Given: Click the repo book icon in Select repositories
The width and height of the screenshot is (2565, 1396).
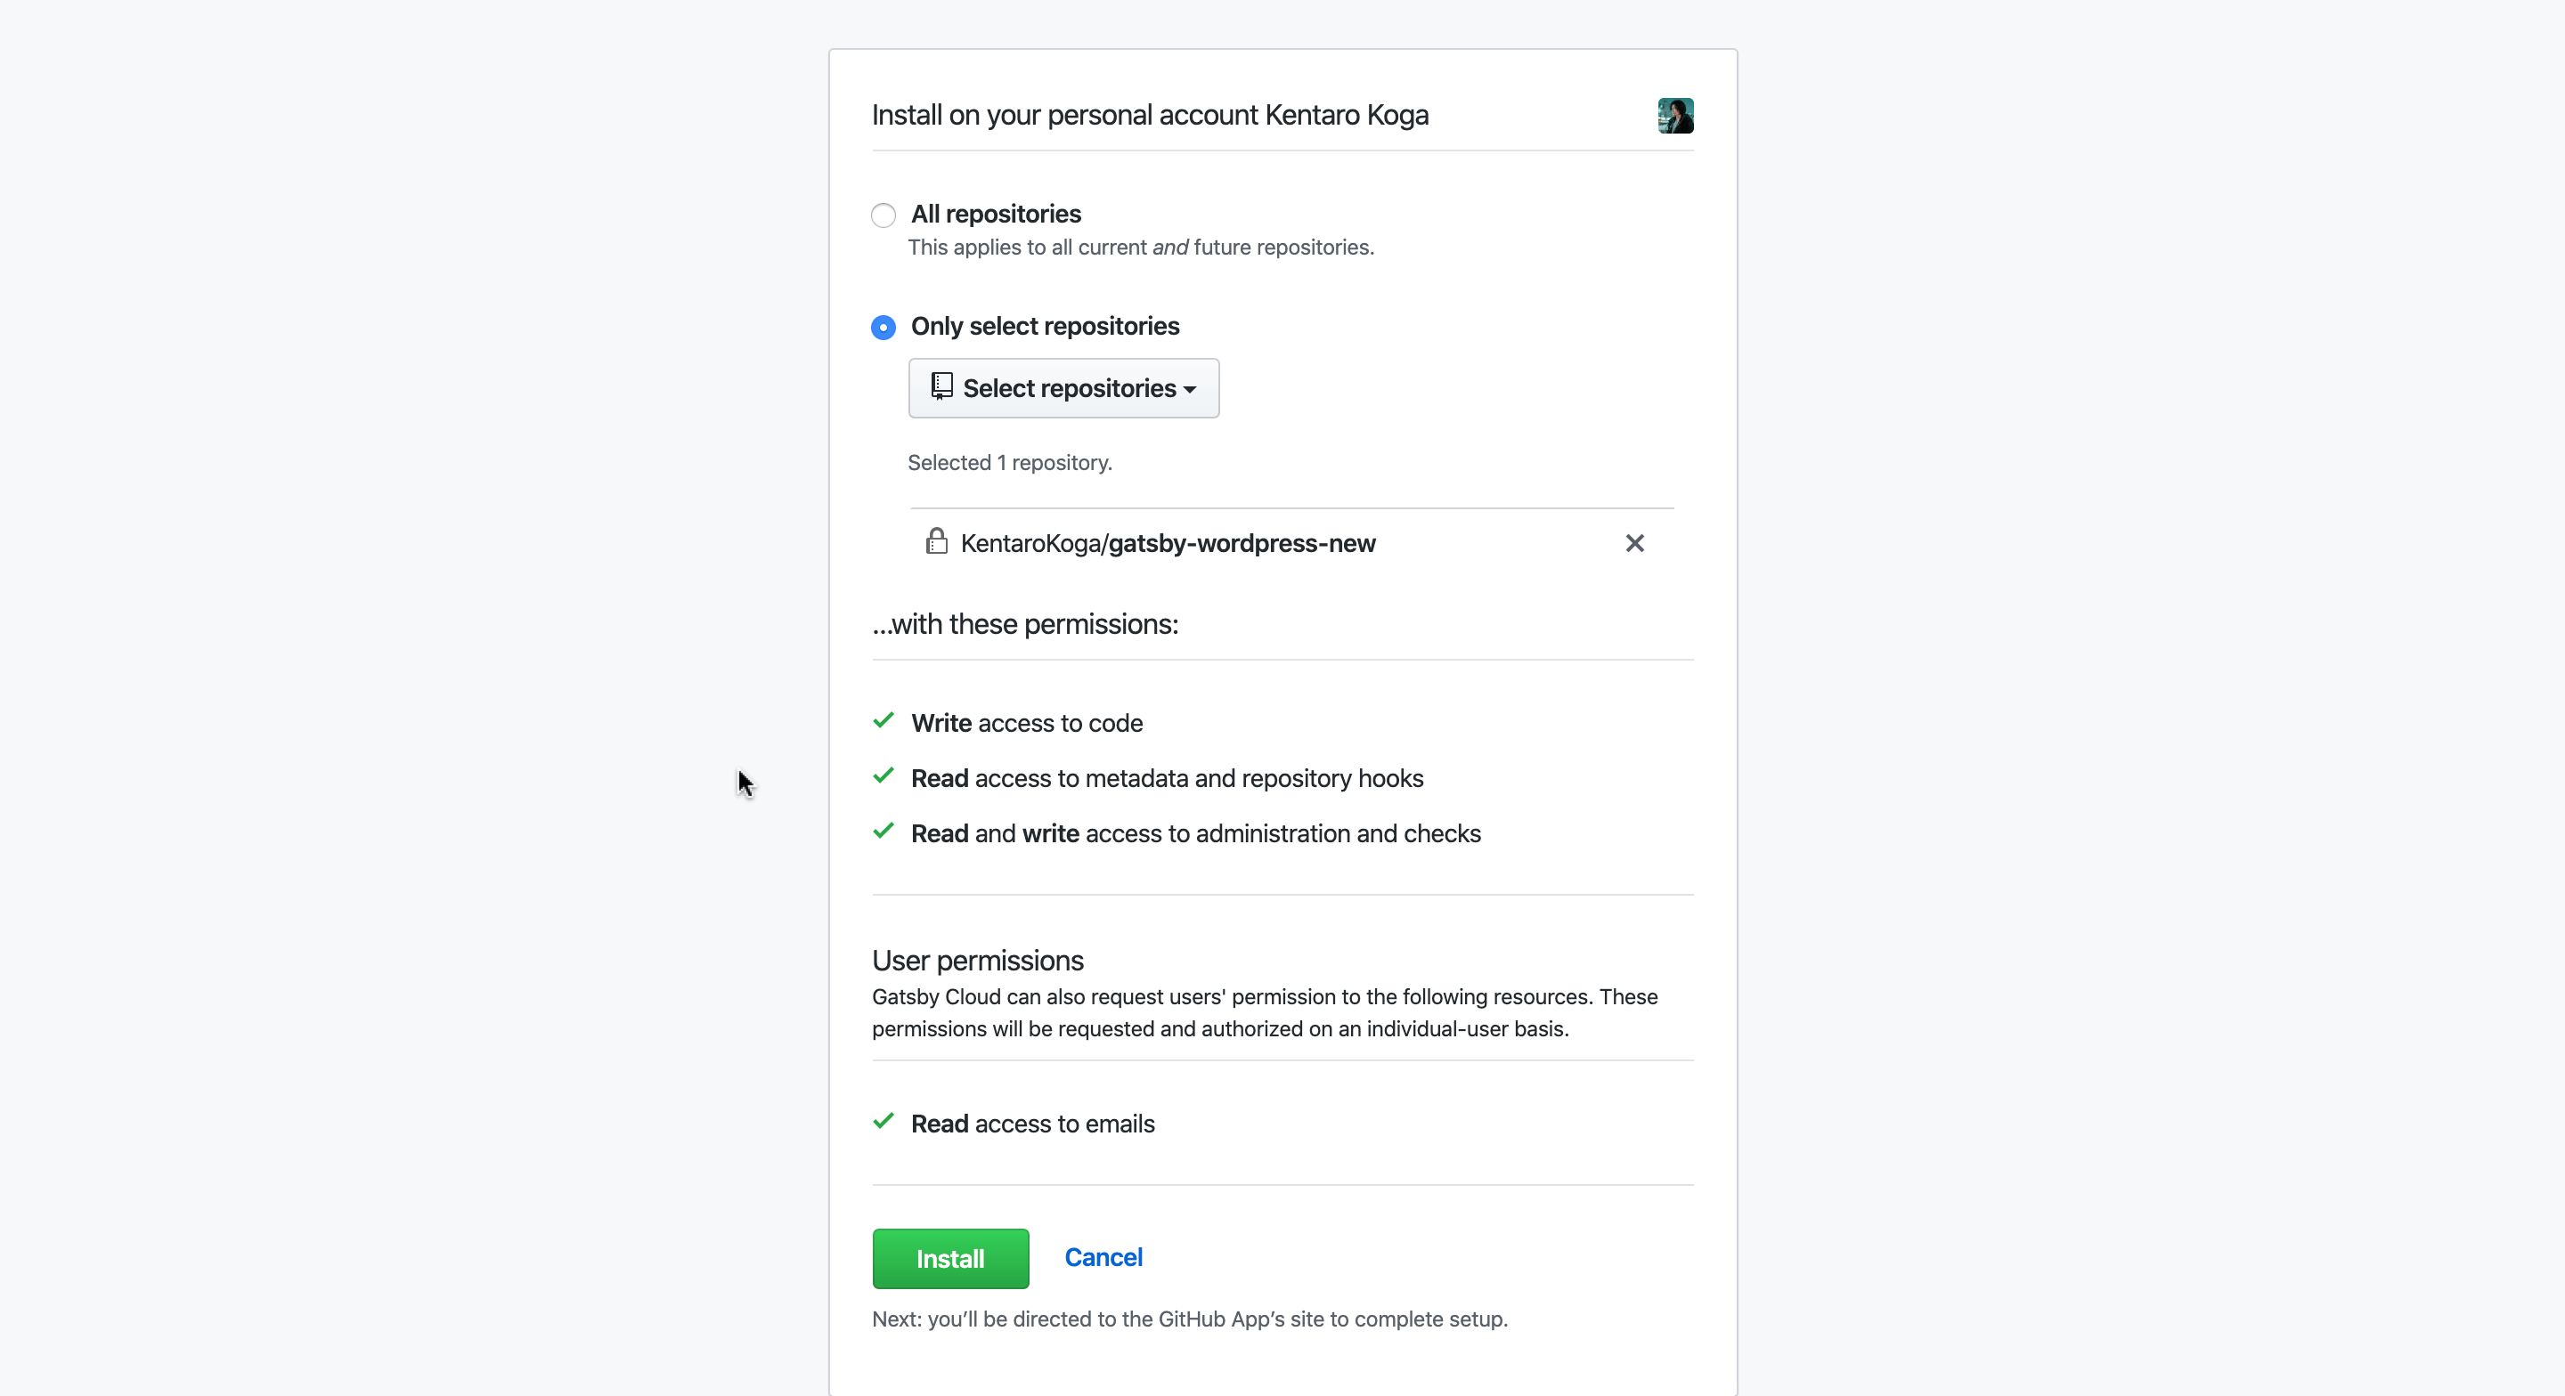Looking at the screenshot, I should [941, 386].
